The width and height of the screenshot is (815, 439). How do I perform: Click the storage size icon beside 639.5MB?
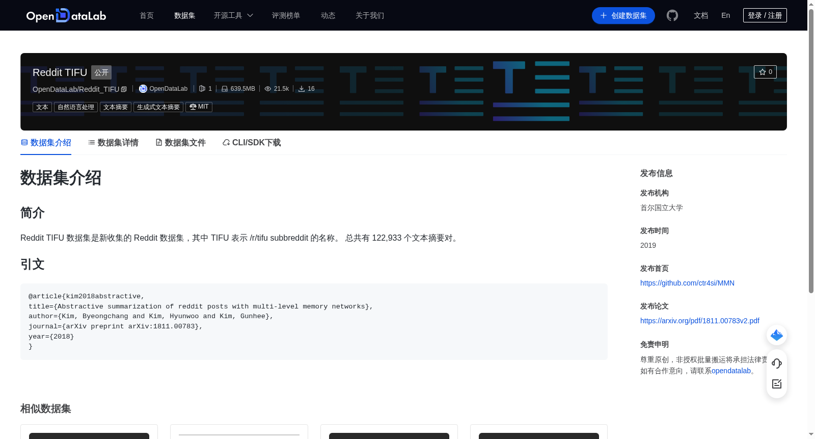[225, 89]
